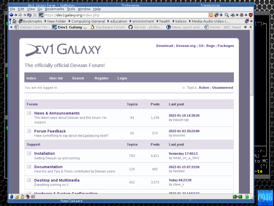The width and height of the screenshot is (274, 206).
Task: Print the page with the printer icon
Action: pos(233,15)
